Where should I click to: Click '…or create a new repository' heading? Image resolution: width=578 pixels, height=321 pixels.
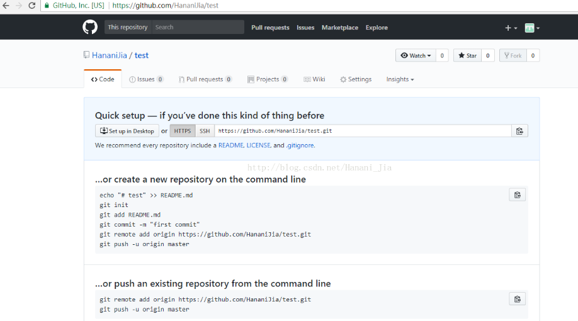click(x=200, y=179)
